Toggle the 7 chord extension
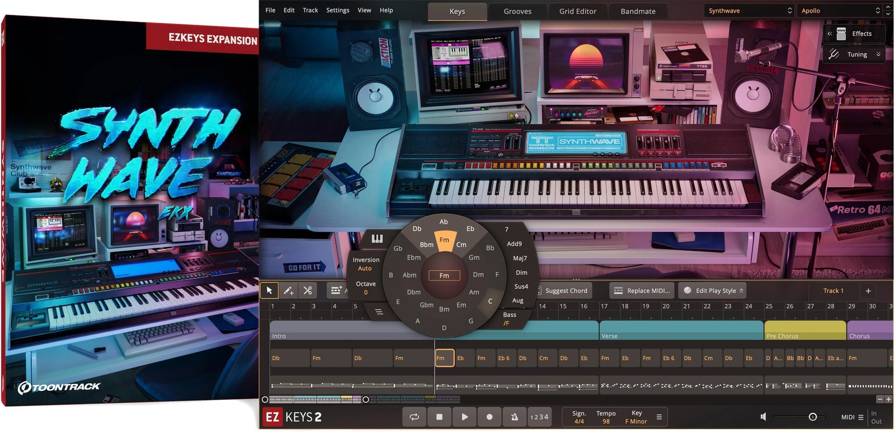 507,229
